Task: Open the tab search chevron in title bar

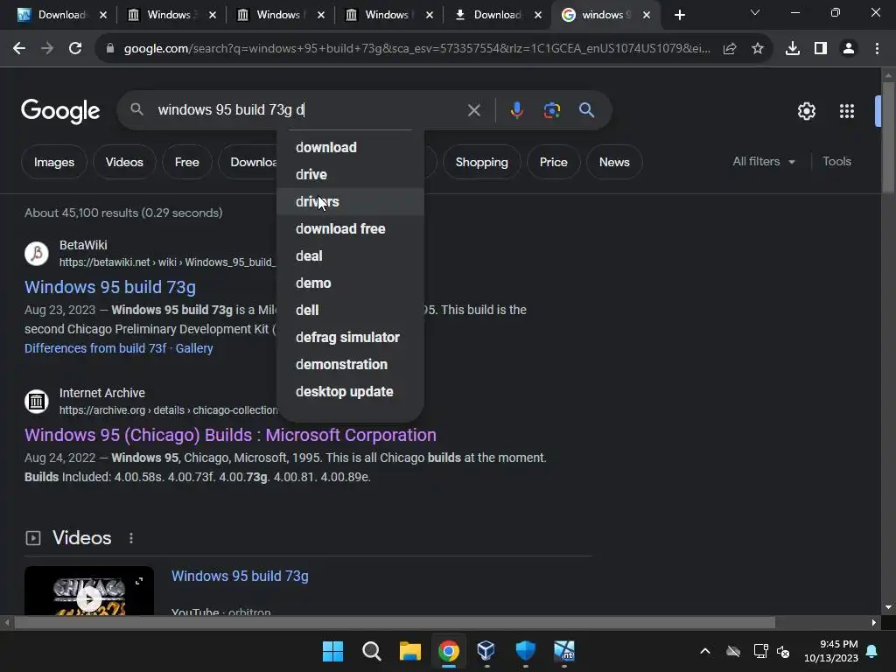Action: pos(755,12)
